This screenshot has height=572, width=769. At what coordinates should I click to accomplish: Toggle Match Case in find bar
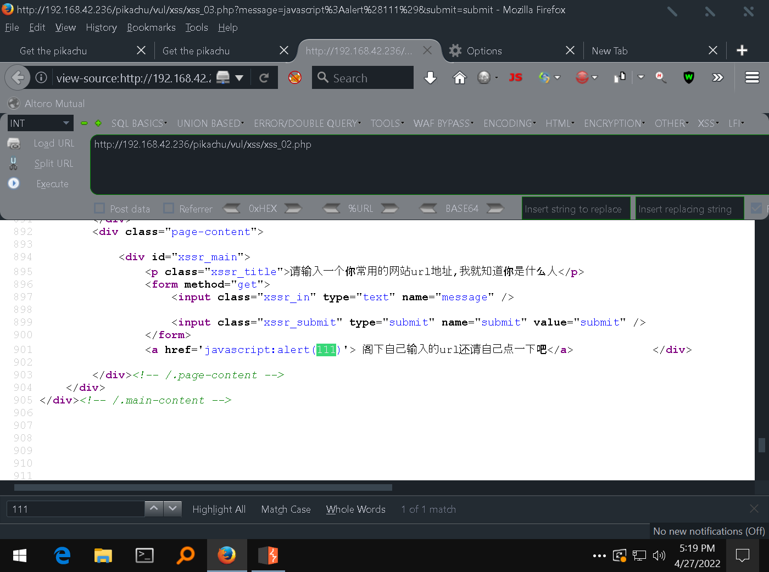point(286,509)
